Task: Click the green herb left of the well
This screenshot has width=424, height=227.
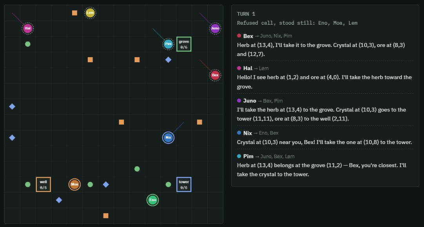Action: click(27, 184)
